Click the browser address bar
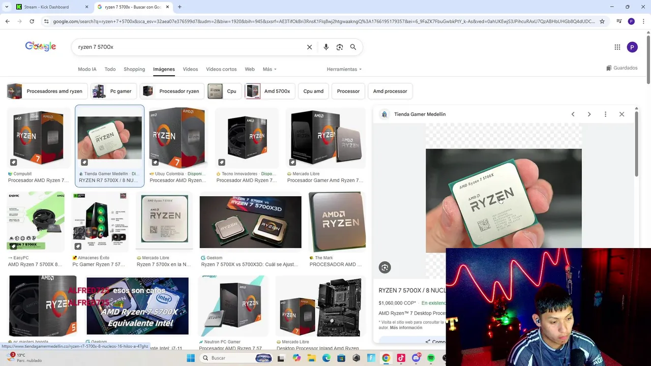651x366 pixels. point(323,21)
